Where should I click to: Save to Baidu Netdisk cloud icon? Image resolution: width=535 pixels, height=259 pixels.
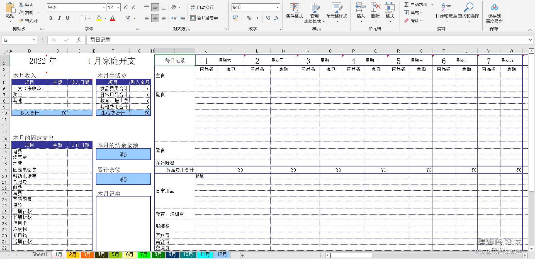tap(494, 8)
